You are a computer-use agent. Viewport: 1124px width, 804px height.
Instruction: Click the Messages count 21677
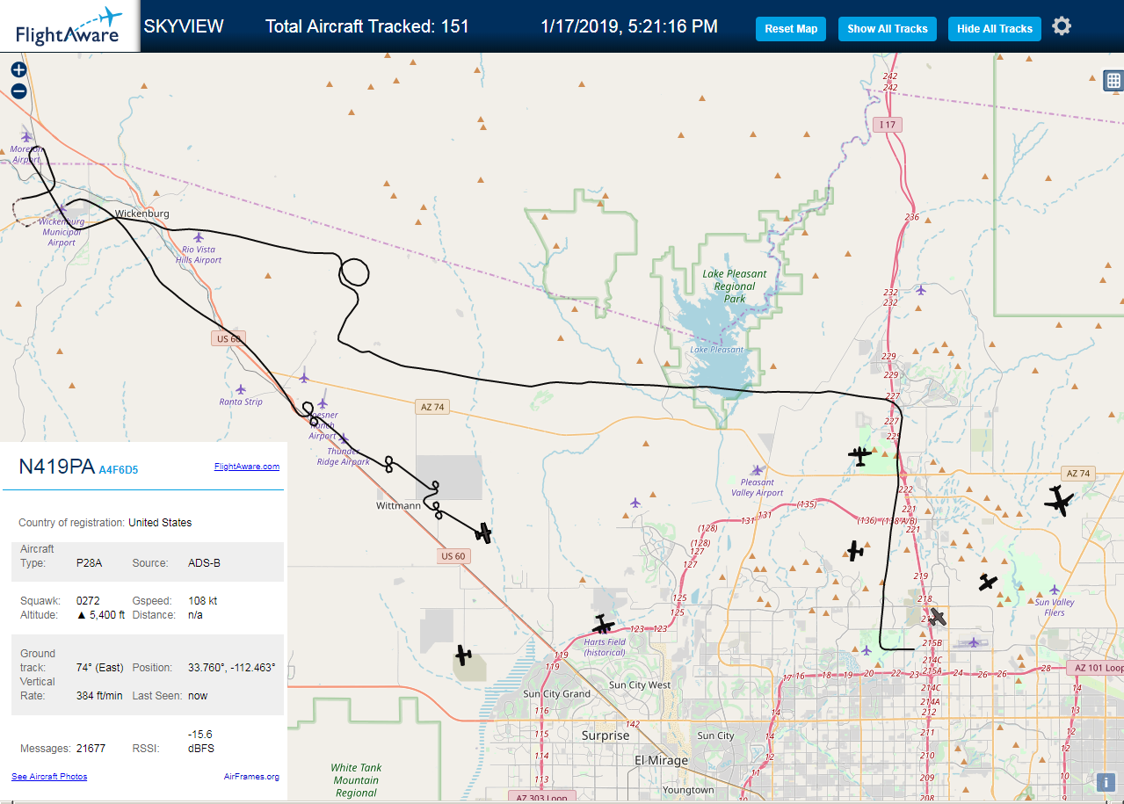pyautogui.click(x=91, y=749)
